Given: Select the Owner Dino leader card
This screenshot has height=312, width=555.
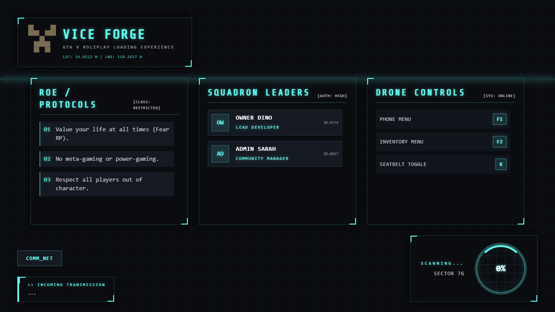Looking at the screenshot, I should (x=275, y=123).
